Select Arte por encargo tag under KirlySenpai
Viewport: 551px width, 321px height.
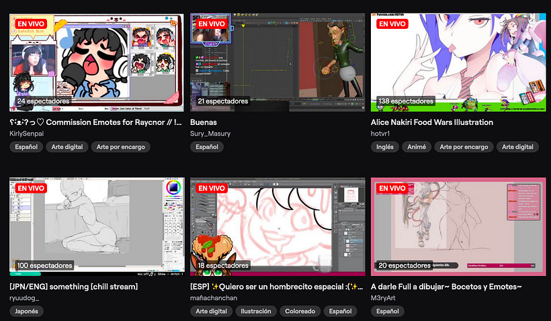click(x=120, y=147)
